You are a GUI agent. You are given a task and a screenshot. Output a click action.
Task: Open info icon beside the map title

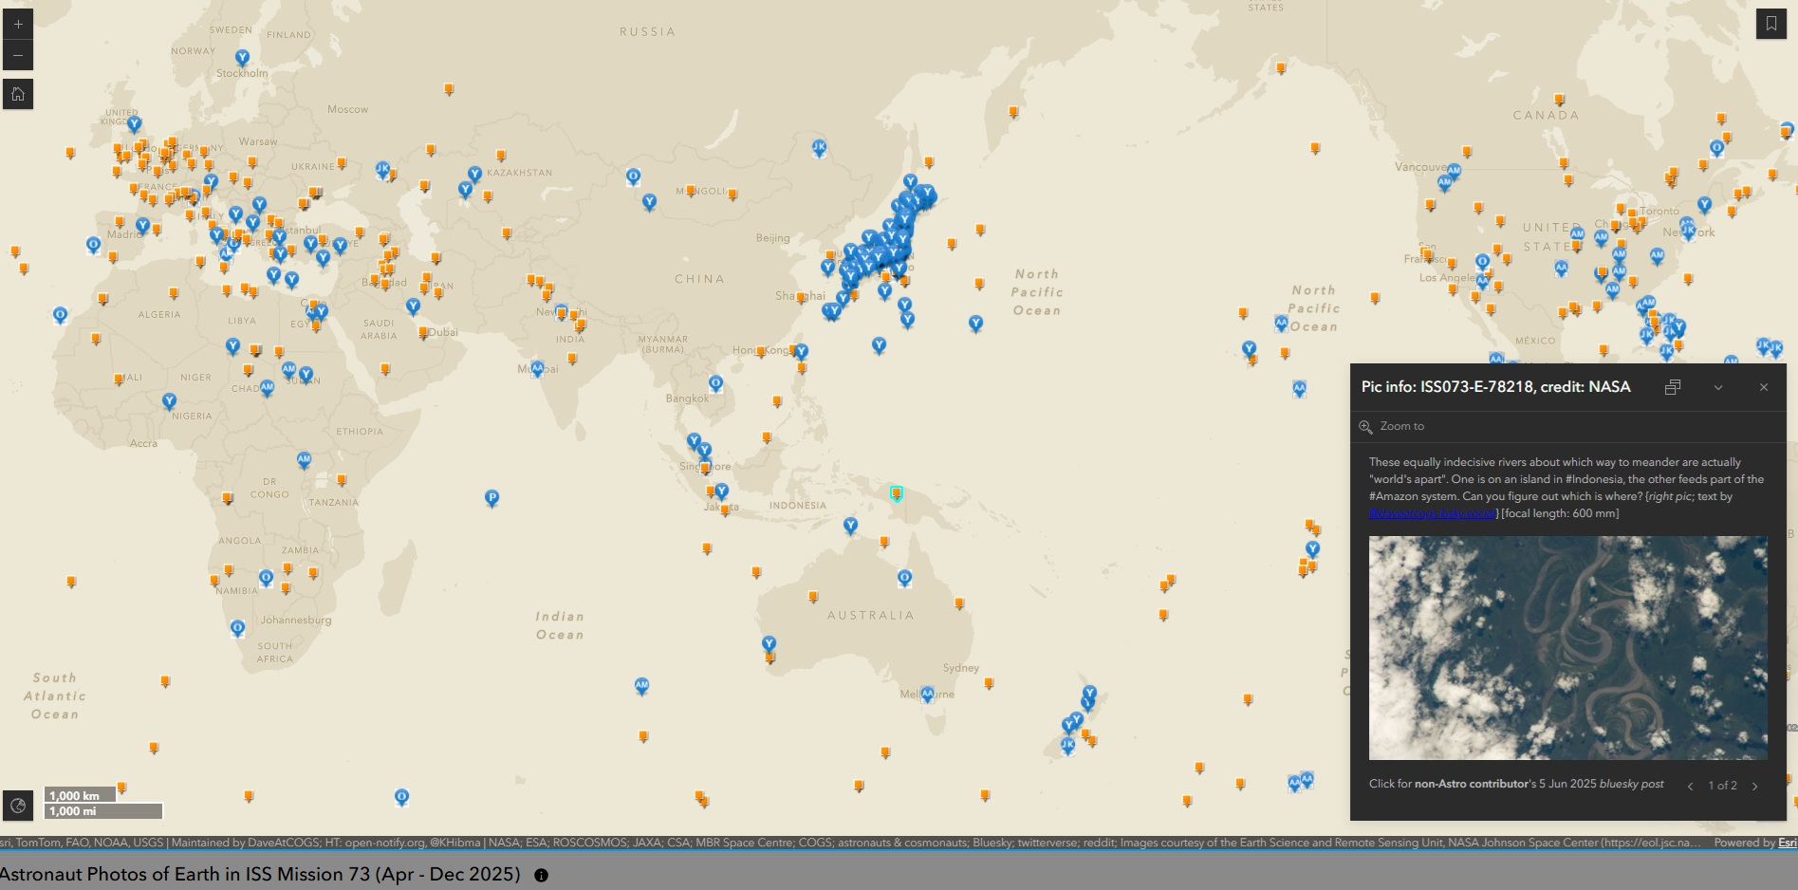pos(541,875)
